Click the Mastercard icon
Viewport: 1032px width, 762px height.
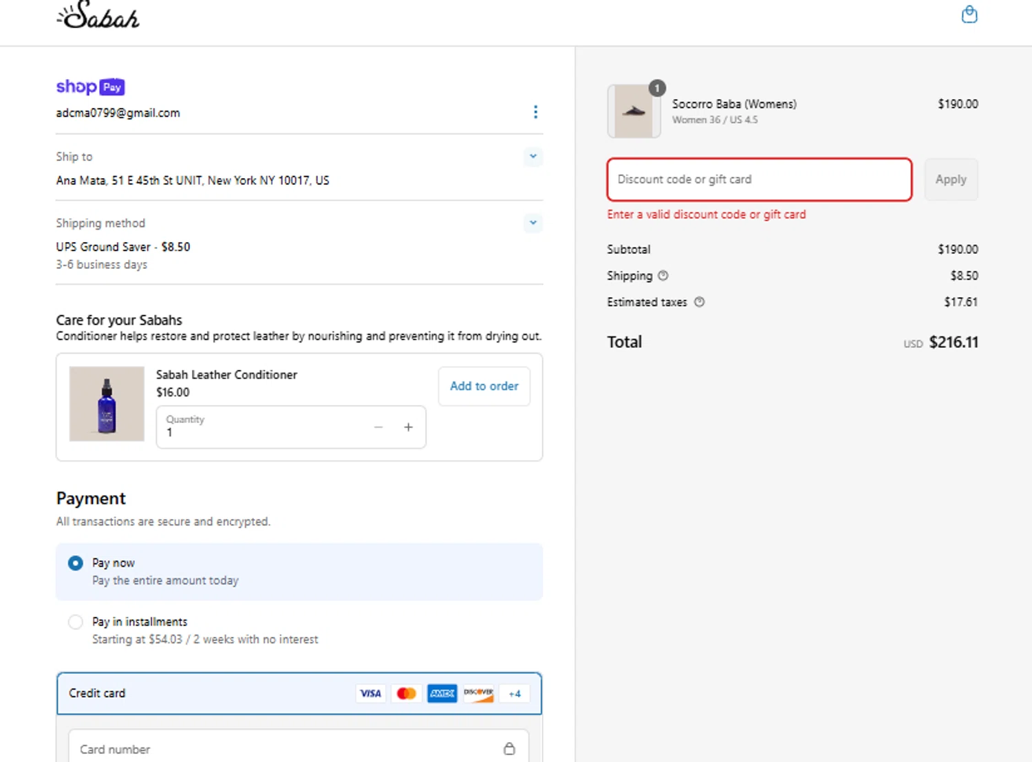coord(406,693)
